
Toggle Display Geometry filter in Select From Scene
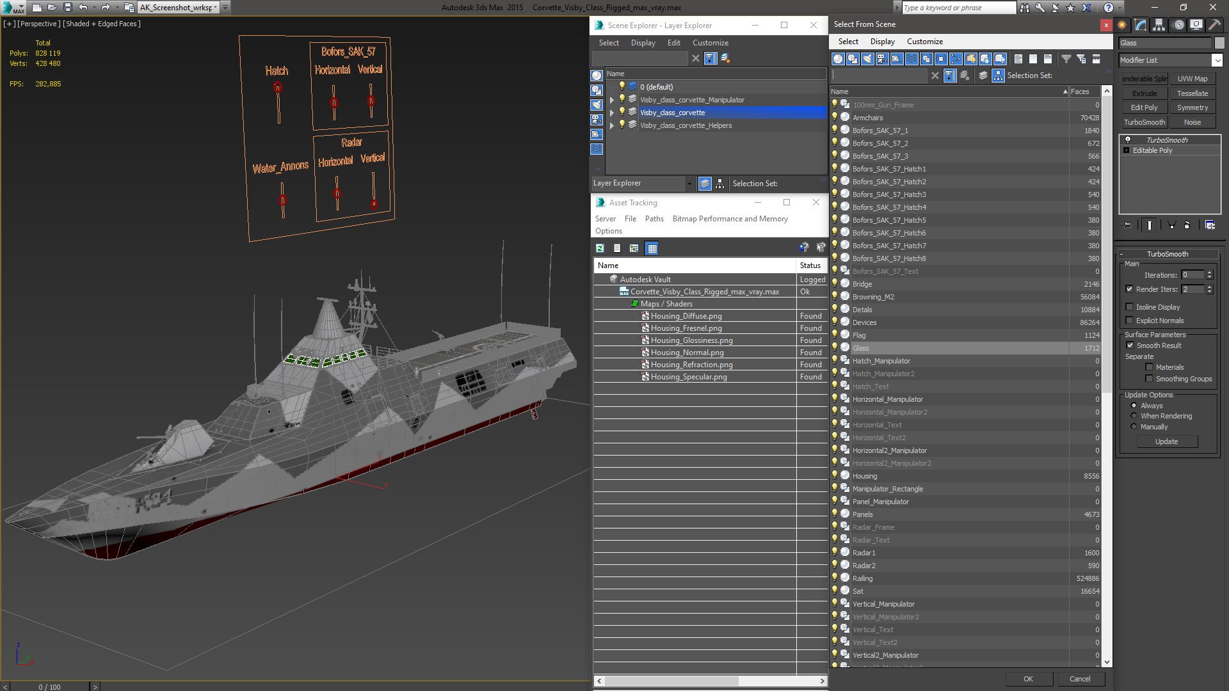[x=838, y=59]
